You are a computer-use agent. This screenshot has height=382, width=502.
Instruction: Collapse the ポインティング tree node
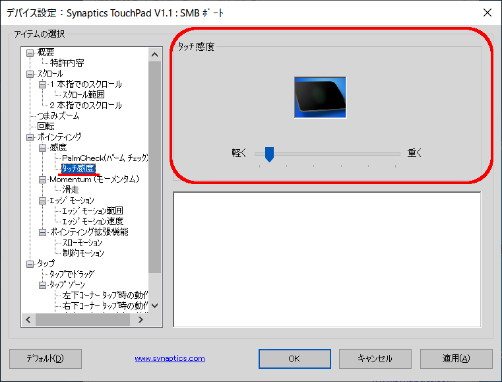point(30,137)
